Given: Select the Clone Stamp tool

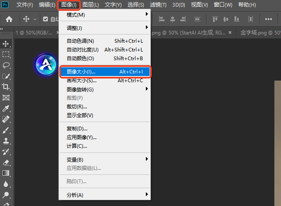Looking at the screenshot, I should click(x=6, y=141).
